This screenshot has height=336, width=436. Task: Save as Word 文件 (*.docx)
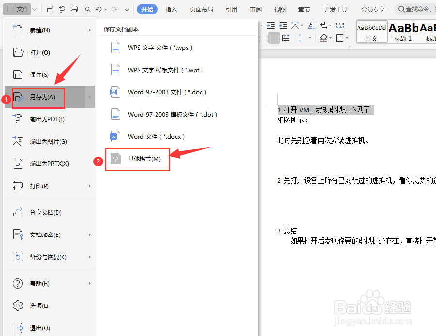point(177,136)
